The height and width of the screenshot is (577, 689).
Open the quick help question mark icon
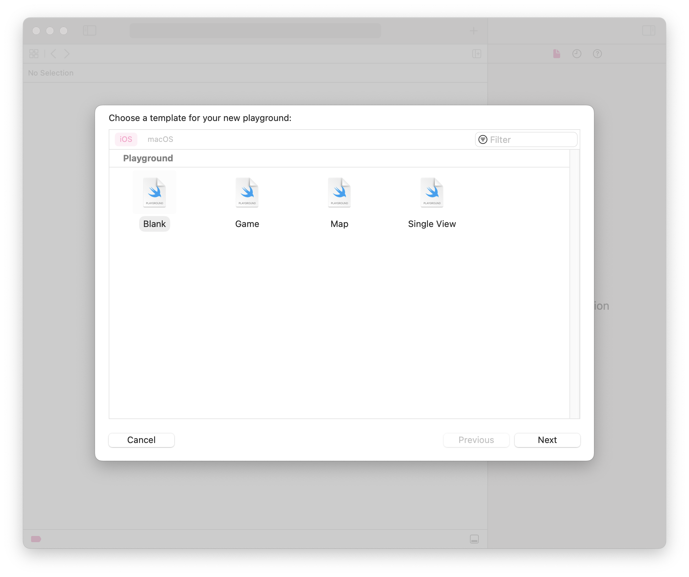pyautogui.click(x=597, y=54)
